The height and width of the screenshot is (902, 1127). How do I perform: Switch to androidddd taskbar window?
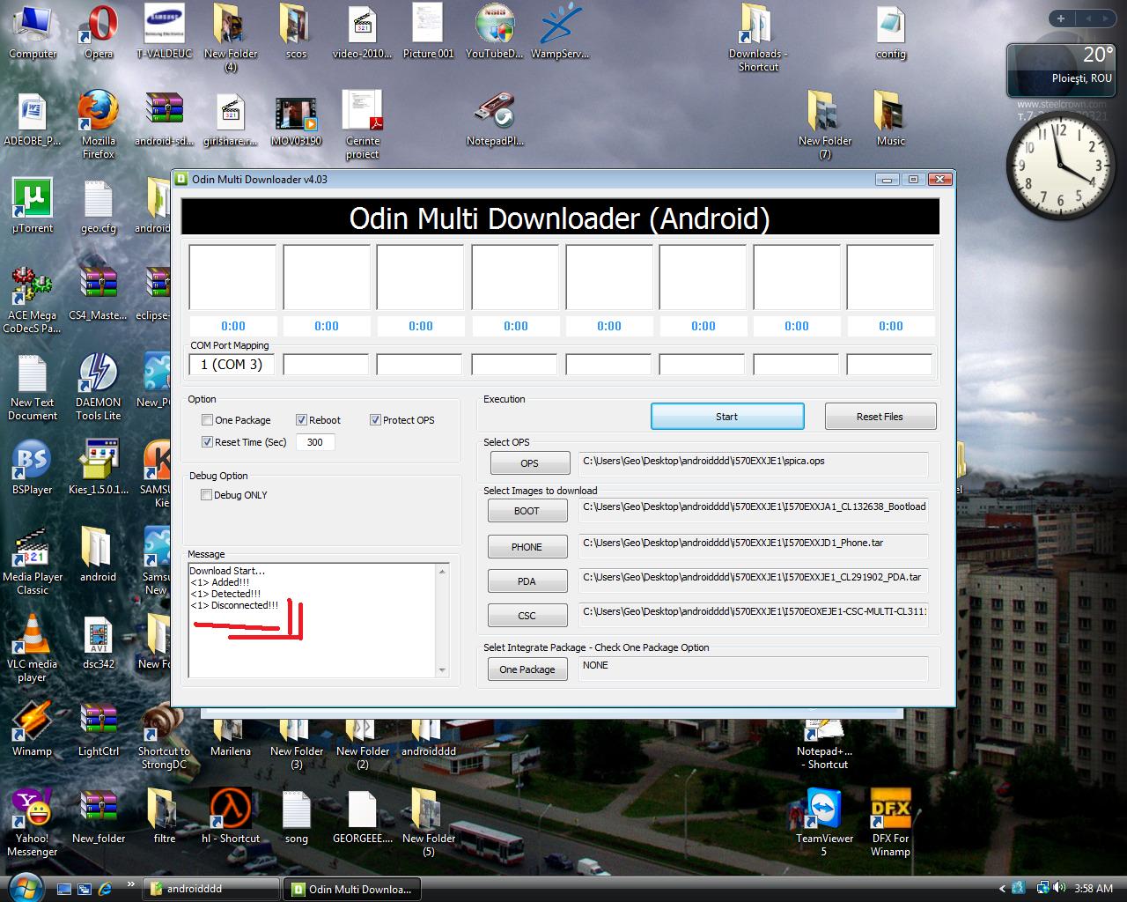tap(211, 889)
